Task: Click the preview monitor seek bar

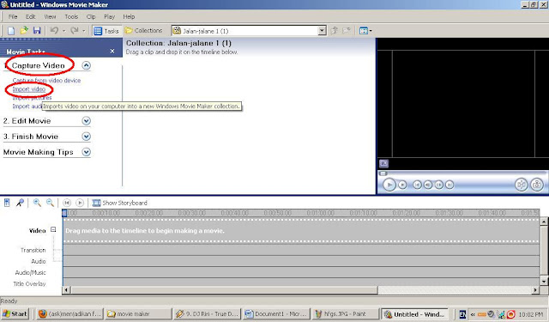Action: click(462, 173)
